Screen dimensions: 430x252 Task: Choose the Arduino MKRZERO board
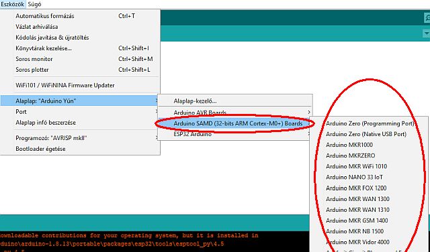coord(369,155)
